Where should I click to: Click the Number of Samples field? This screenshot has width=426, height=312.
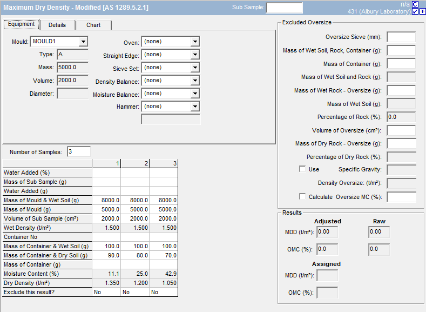point(79,152)
